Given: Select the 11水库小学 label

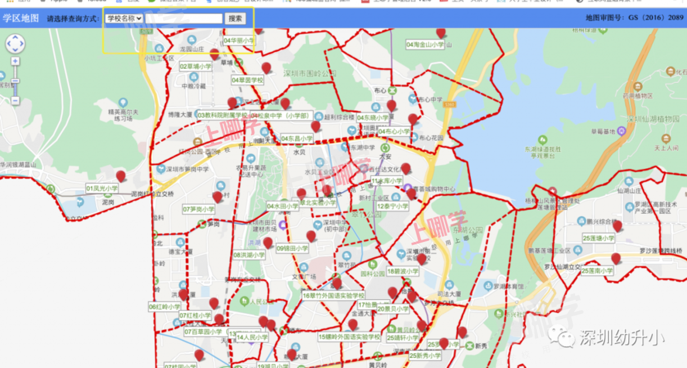Looking at the screenshot, I should click(x=387, y=181).
